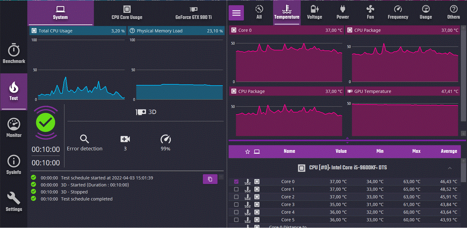467x228 pixels.
Task: Click the 99% GPU load gauge
Action: (x=166, y=143)
